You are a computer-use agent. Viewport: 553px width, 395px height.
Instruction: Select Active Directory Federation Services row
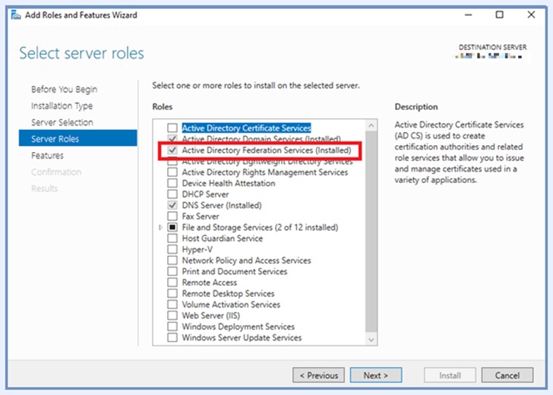coord(266,150)
